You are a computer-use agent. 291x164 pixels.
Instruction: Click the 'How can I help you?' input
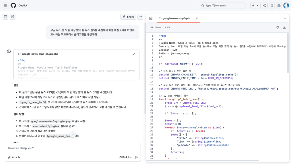click(x=73, y=148)
